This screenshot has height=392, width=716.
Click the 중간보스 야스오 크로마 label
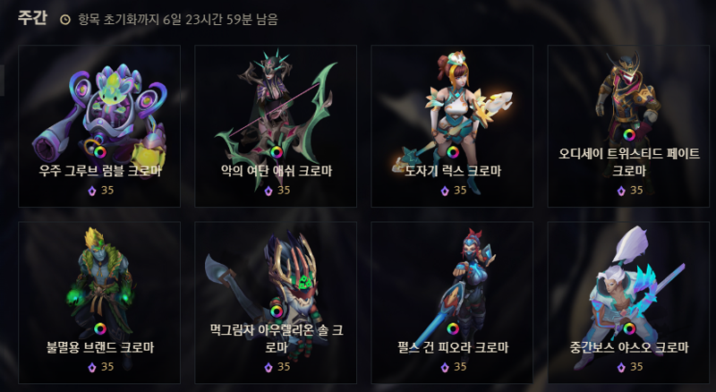coord(629,347)
